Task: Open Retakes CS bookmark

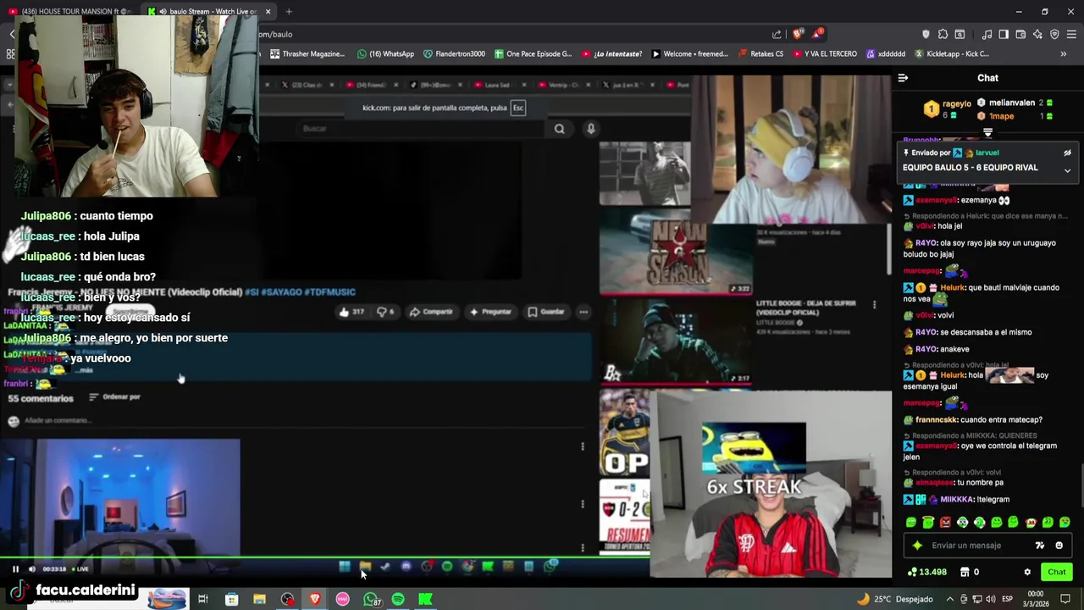Action: 760,53
